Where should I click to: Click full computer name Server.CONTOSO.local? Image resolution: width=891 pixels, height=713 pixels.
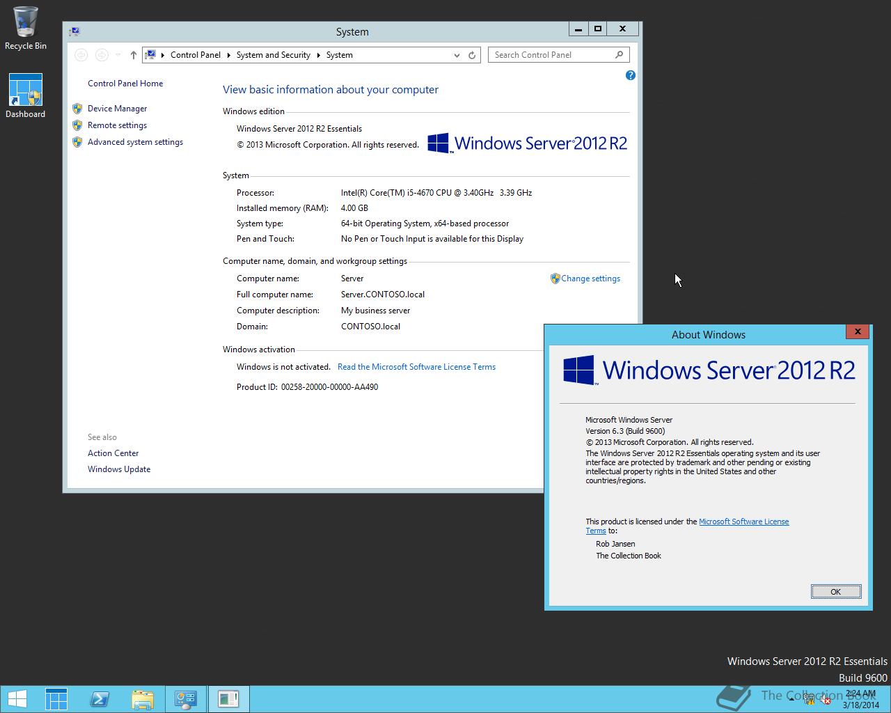pos(383,295)
